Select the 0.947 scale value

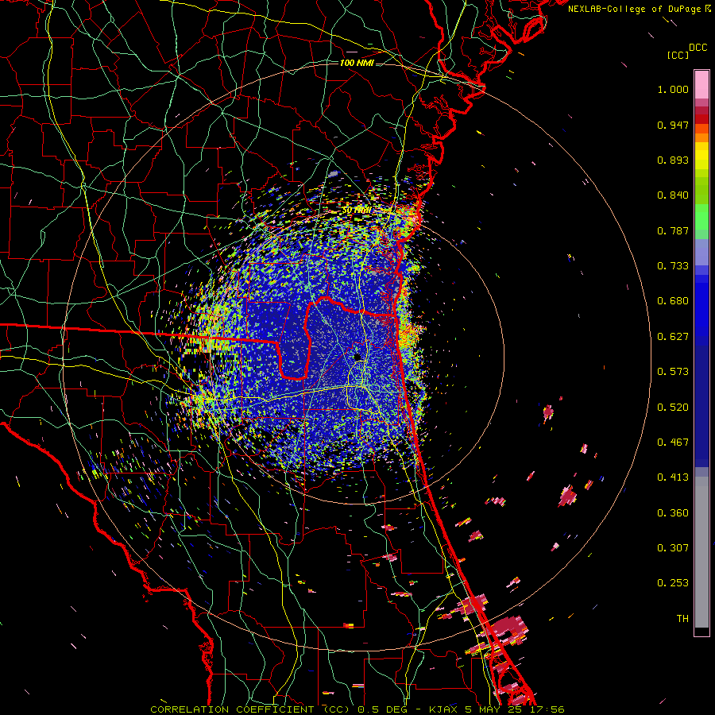[x=673, y=125]
